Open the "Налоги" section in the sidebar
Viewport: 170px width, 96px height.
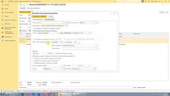6,16
